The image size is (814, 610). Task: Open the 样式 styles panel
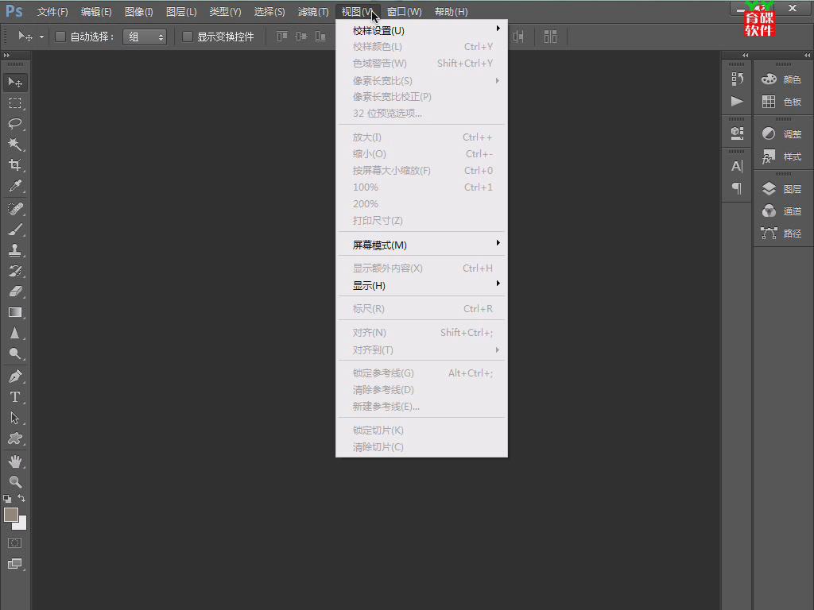click(x=782, y=156)
